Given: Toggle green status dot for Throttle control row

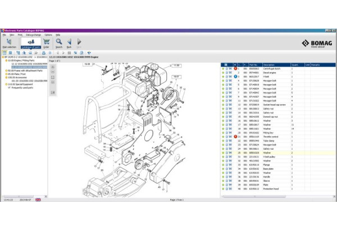Looking at the screenshot, I should pos(223,136).
